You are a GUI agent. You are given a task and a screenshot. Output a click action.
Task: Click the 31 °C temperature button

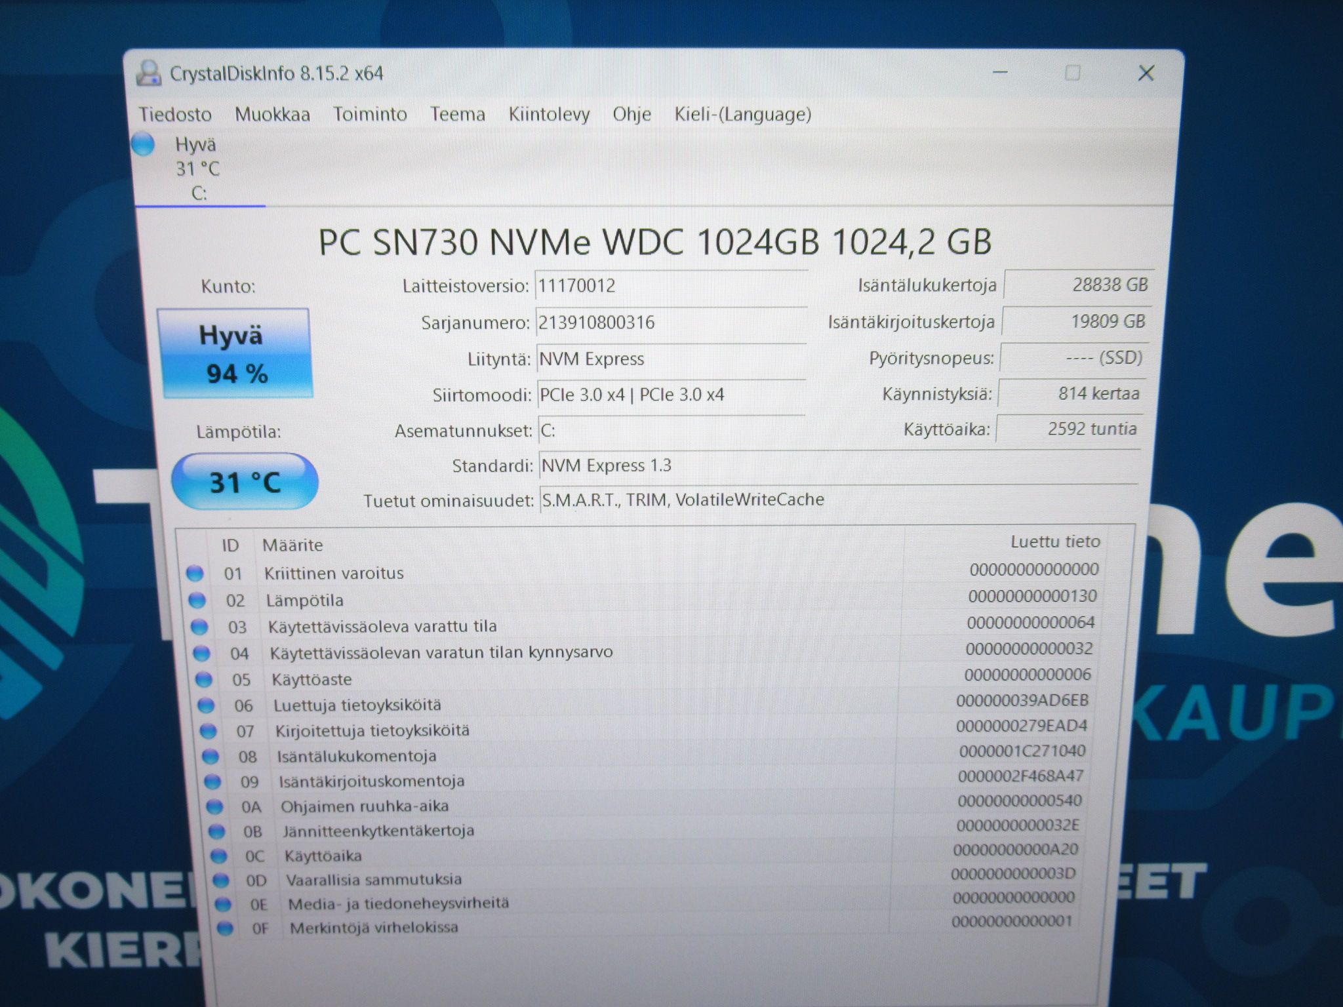245,482
